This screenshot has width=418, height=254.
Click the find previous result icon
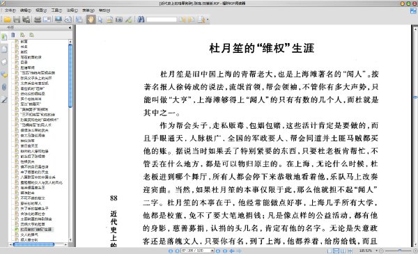pos(182,19)
